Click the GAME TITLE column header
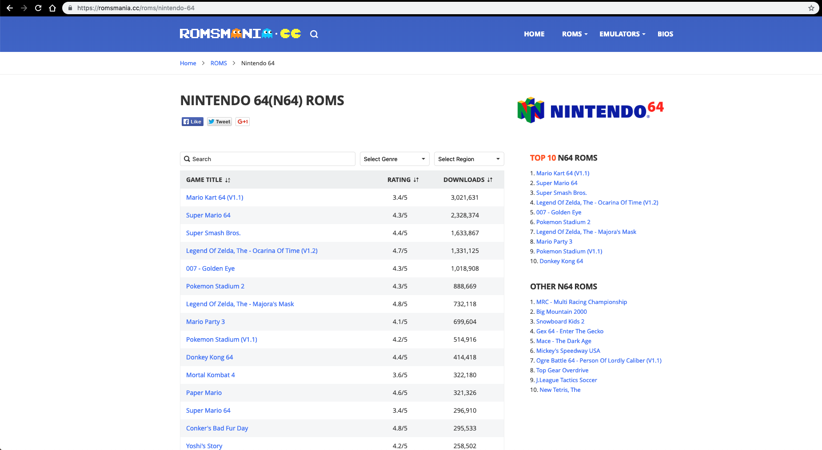 click(204, 180)
